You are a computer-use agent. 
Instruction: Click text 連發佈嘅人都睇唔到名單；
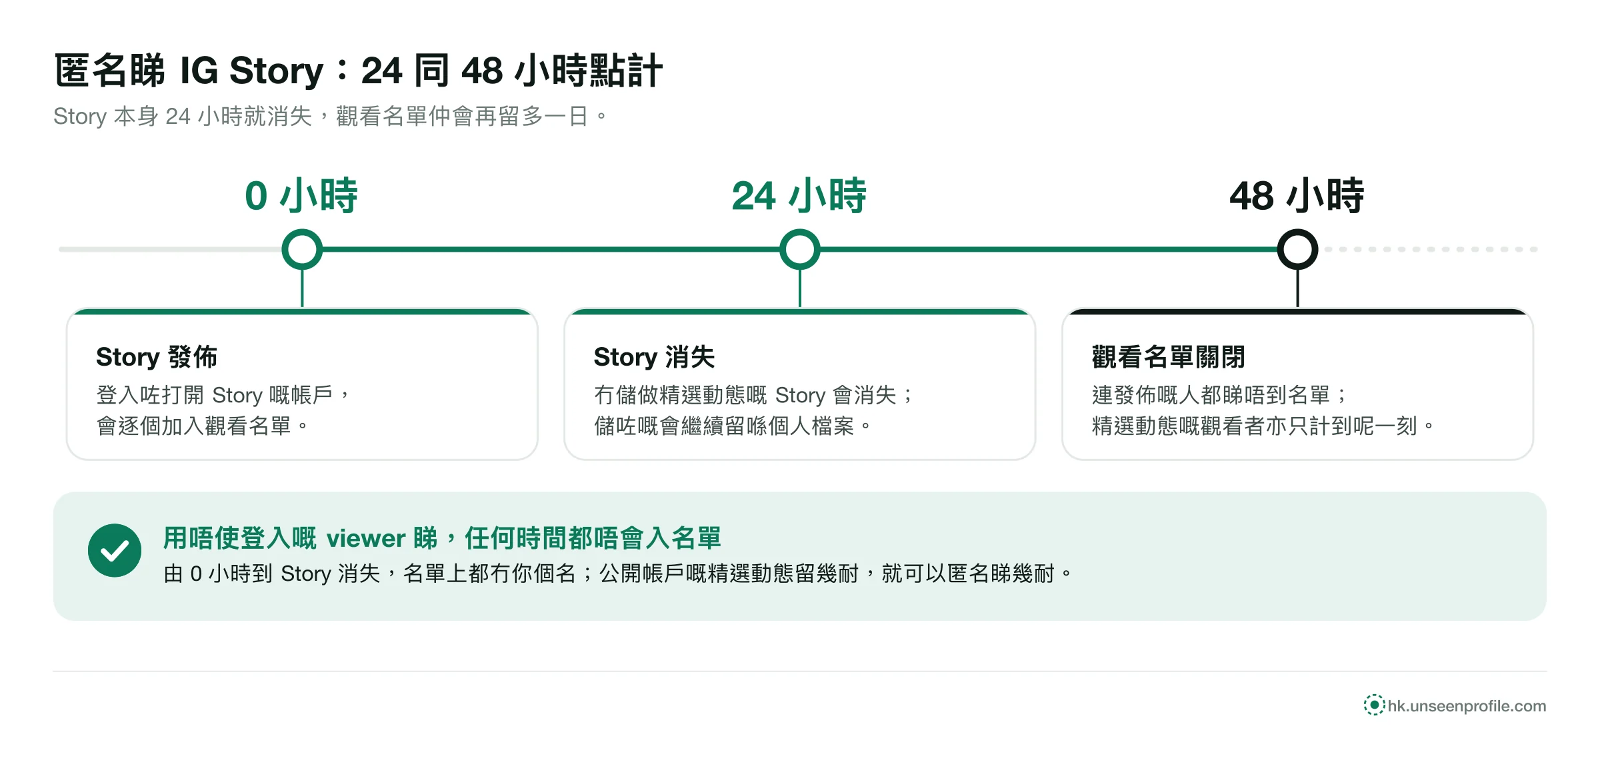[1219, 395]
